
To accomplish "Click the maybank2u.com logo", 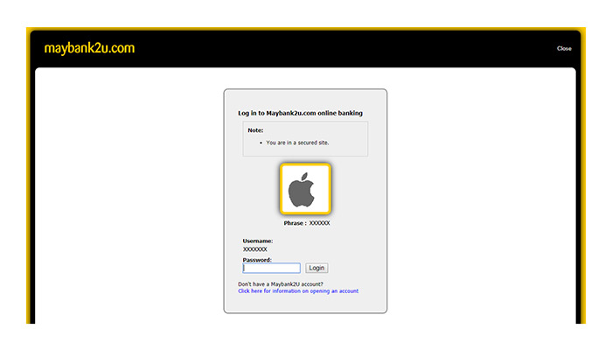I will [x=89, y=48].
